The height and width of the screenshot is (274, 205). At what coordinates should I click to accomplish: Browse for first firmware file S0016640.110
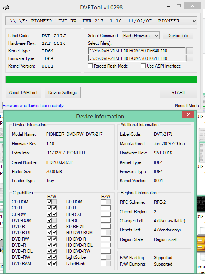pos(189,51)
